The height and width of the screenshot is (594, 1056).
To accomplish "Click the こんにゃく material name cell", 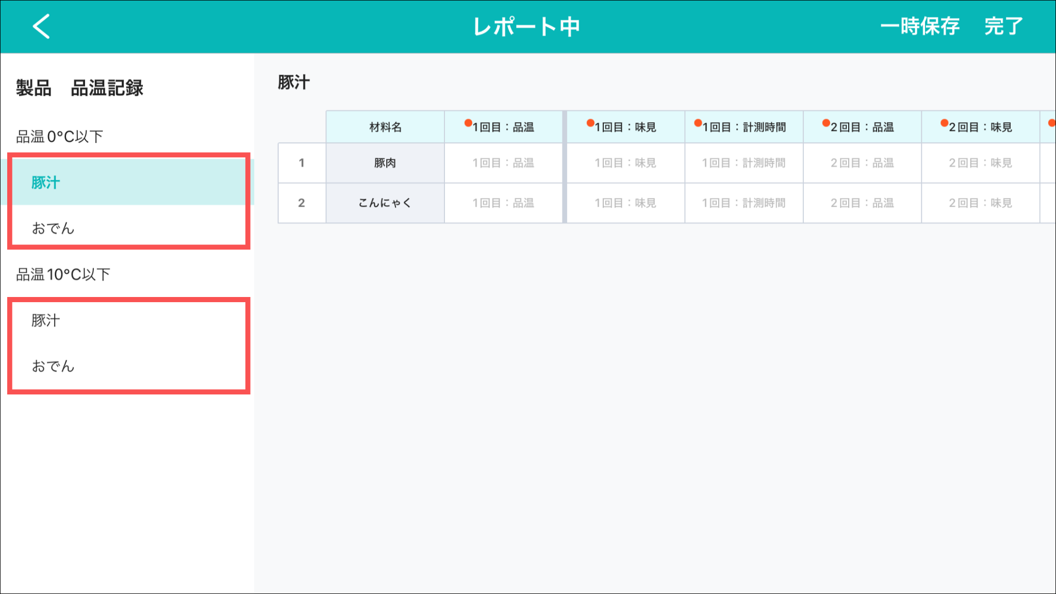I will (x=385, y=203).
